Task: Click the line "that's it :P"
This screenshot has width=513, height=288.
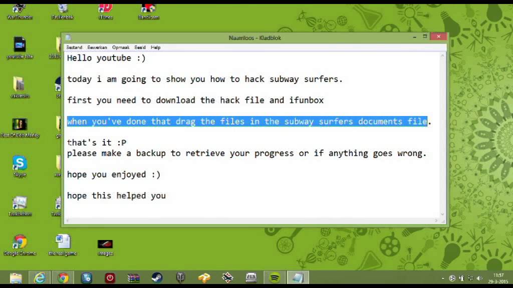Action: tap(97, 142)
